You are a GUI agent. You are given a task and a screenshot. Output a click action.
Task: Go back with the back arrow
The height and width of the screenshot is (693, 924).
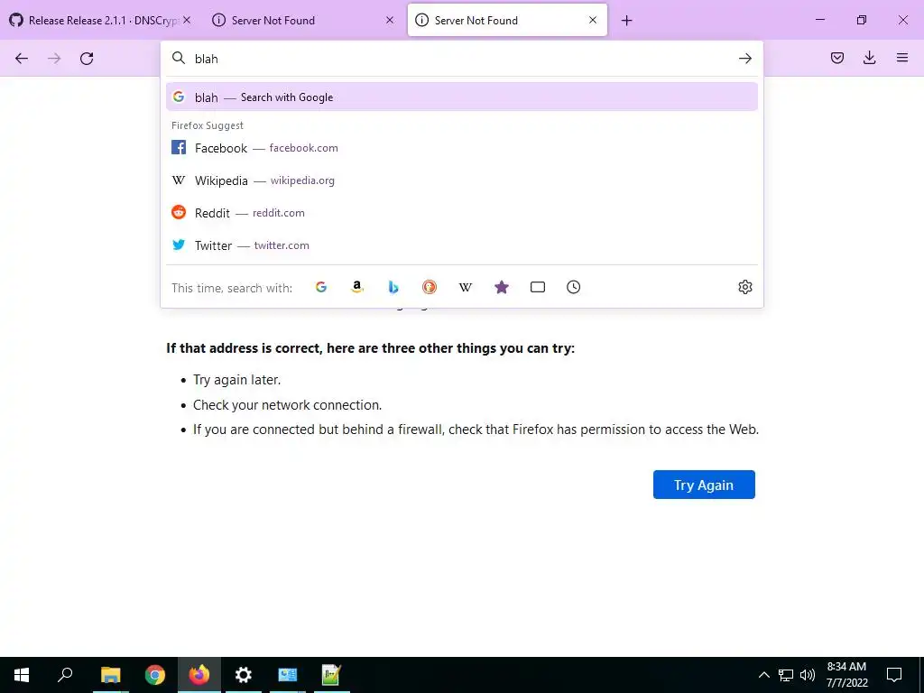pyautogui.click(x=22, y=59)
